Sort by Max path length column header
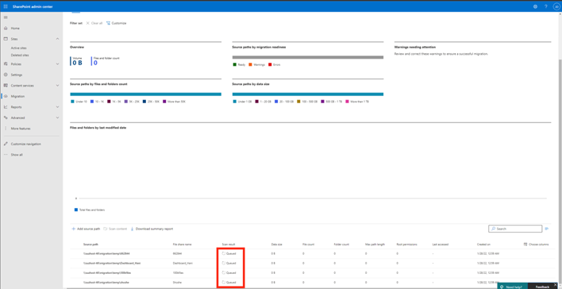The width and height of the screenshot is (562, 289). (375, 245)
